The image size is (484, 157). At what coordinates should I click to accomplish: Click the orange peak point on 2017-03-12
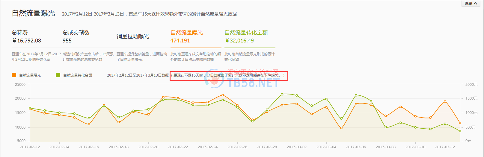click(445, 101)
